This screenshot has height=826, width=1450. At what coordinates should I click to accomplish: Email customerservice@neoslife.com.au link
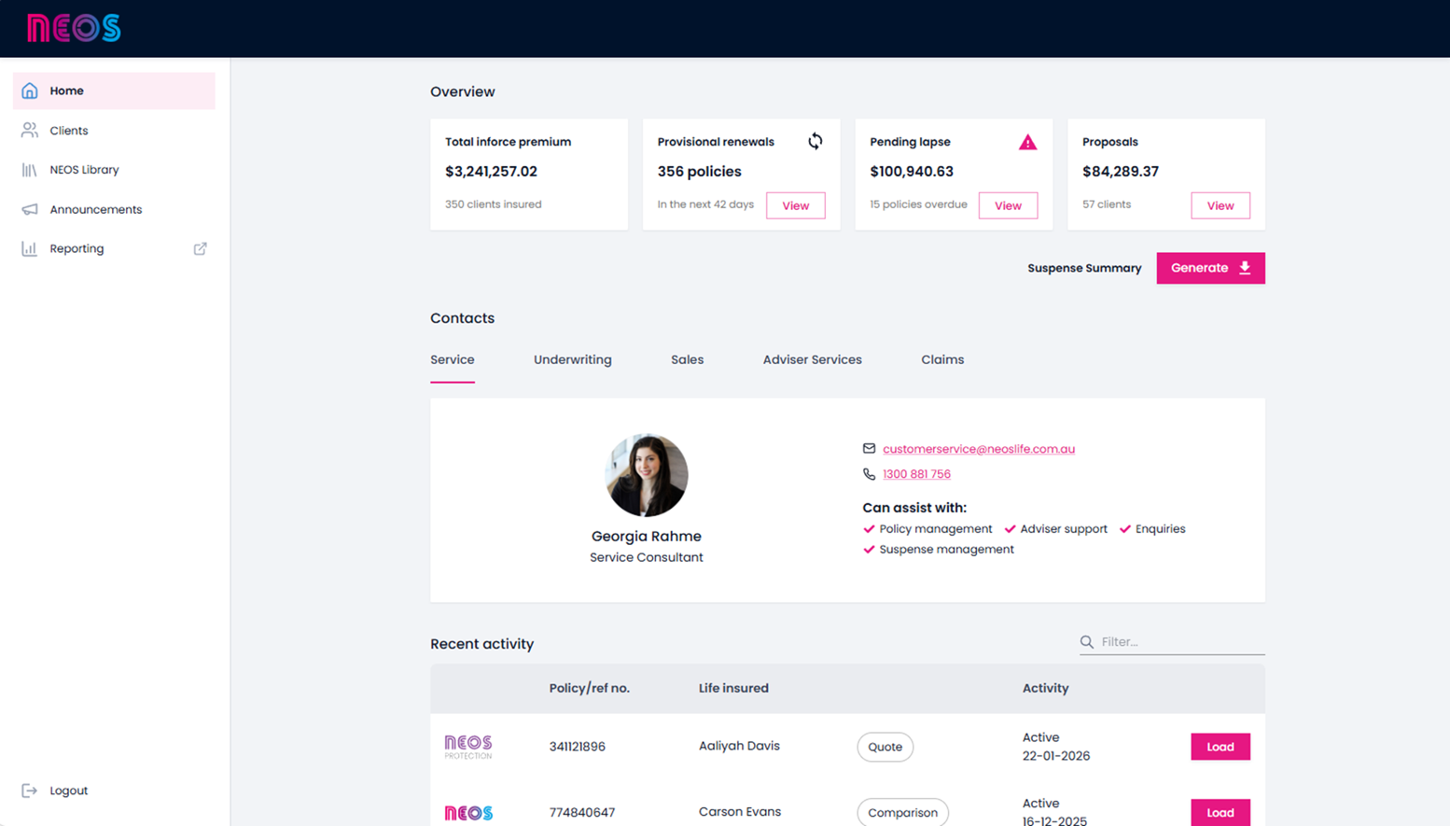[x=978, y=449]
